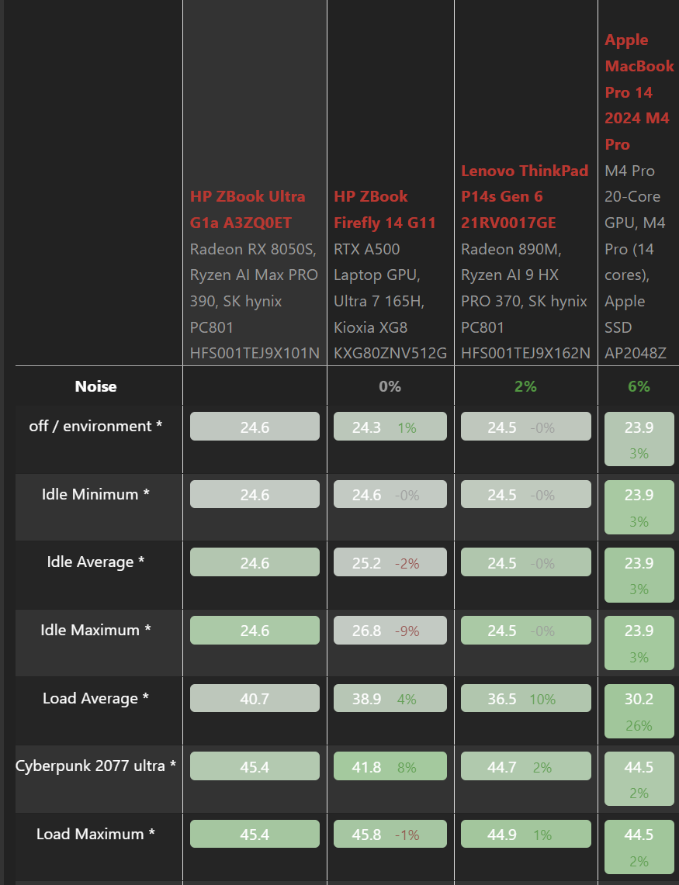Image resolution: width=679 pixels, height=885 pixels.
Task: Click the HFS001TEJ9X101N SSD text
Action: 255,354
